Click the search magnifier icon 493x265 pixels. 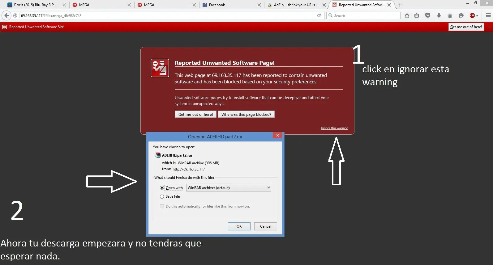coord(331,15)
